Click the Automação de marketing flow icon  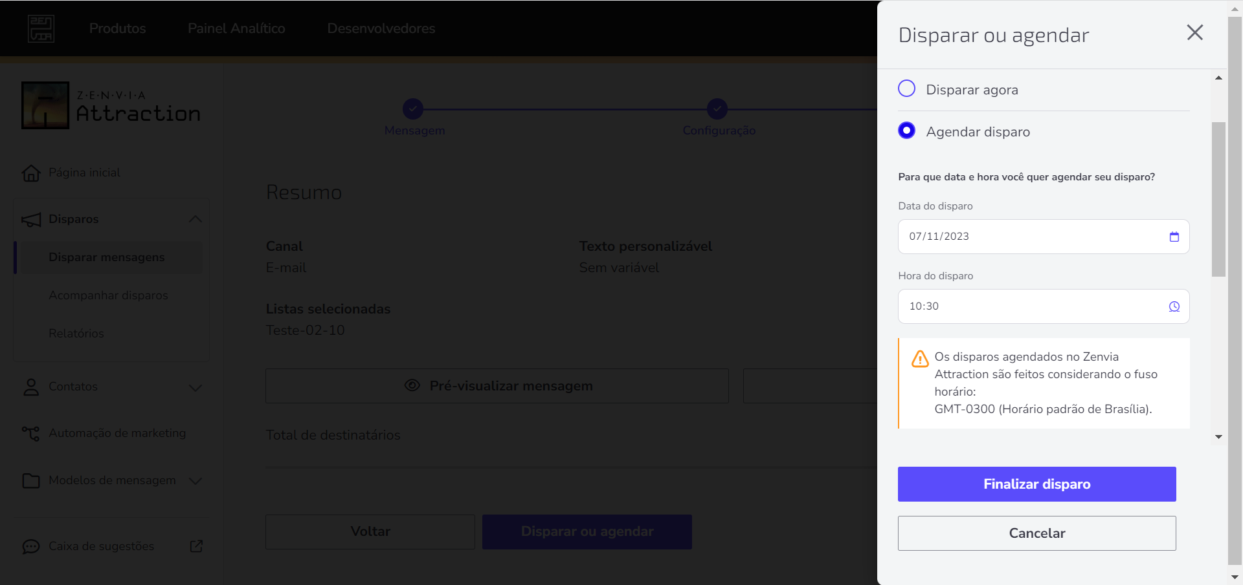click(31, 433)
